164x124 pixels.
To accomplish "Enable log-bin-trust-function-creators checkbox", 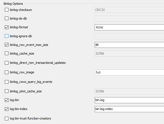I will coord(6,118).
